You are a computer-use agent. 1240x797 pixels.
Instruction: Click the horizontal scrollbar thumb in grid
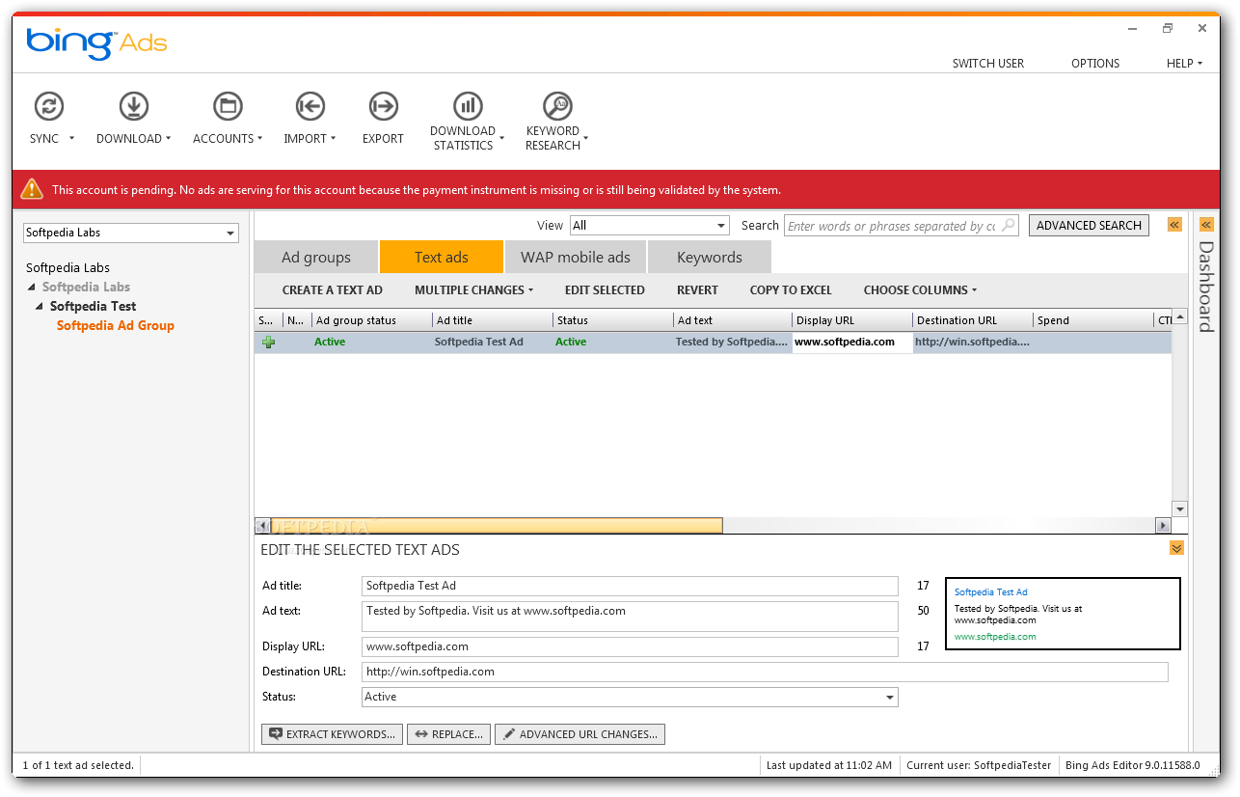pyautogui.click(x=496, y=526)
